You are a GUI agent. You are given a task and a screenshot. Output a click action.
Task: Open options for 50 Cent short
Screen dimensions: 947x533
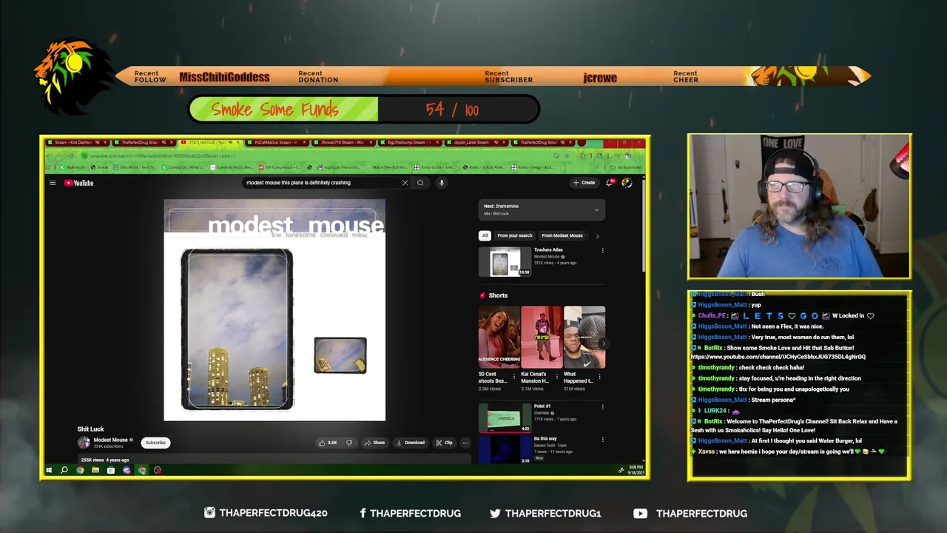[515, 377]
